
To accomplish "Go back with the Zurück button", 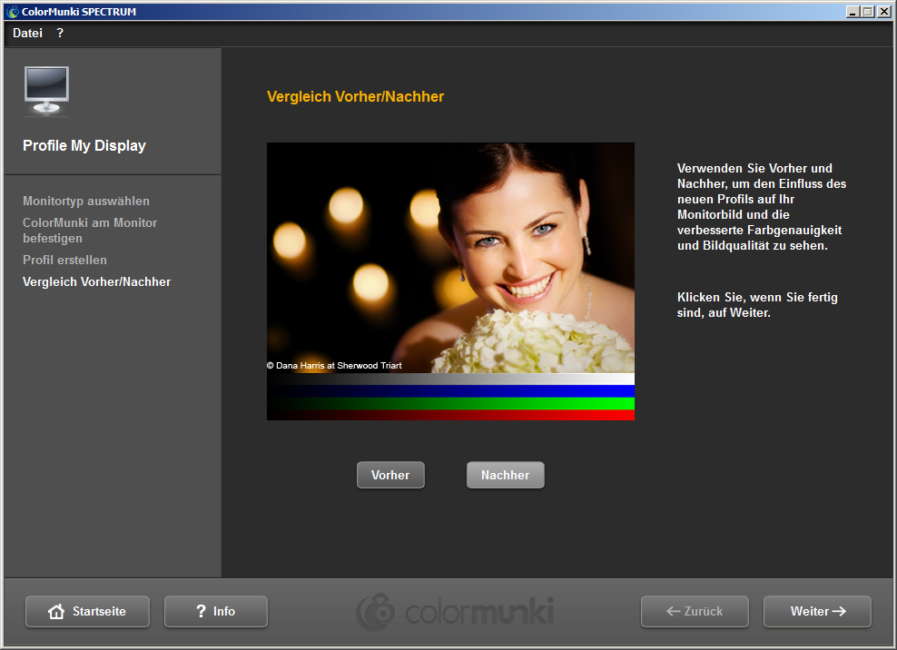I will (695, 611).
